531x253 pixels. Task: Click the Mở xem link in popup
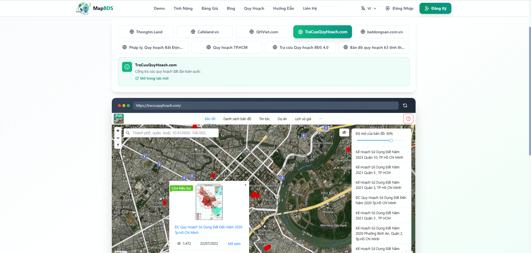tap(234, 244)
